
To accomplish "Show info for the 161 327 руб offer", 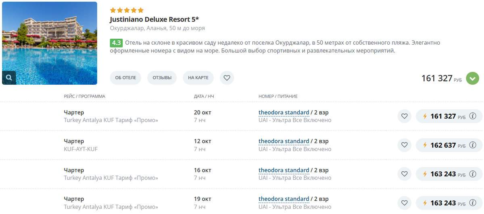I will (473, 116).
